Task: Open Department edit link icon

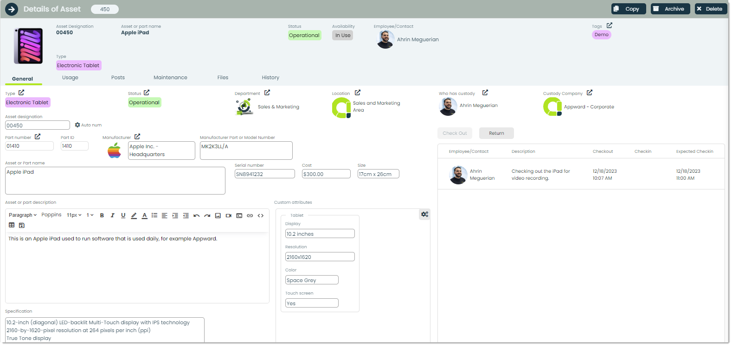Action: (267, 93)
